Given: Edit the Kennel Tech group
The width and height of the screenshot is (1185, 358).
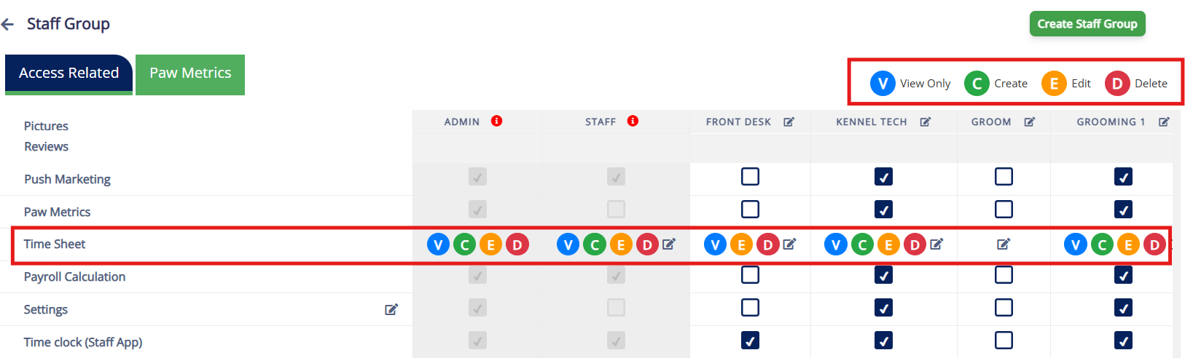Looking at the screenshot, I should coord(925,122).
